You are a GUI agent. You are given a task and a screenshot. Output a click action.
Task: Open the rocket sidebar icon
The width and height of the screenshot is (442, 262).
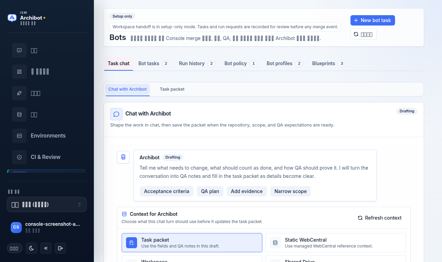point(19,93)
